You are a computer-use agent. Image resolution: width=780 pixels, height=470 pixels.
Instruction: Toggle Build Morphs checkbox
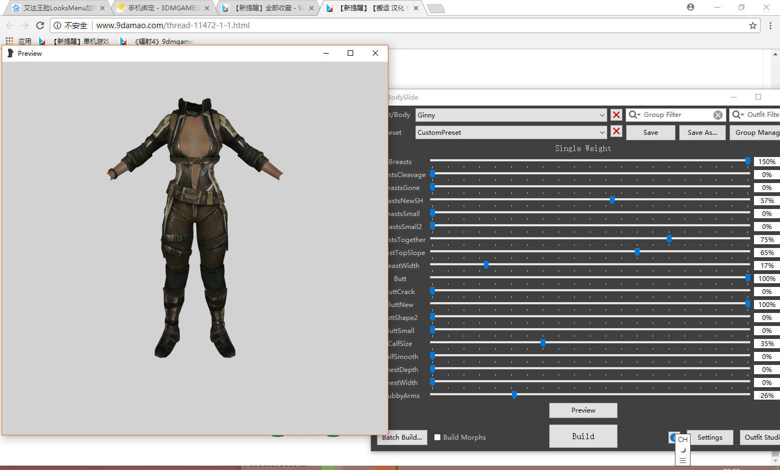point(437,437)
